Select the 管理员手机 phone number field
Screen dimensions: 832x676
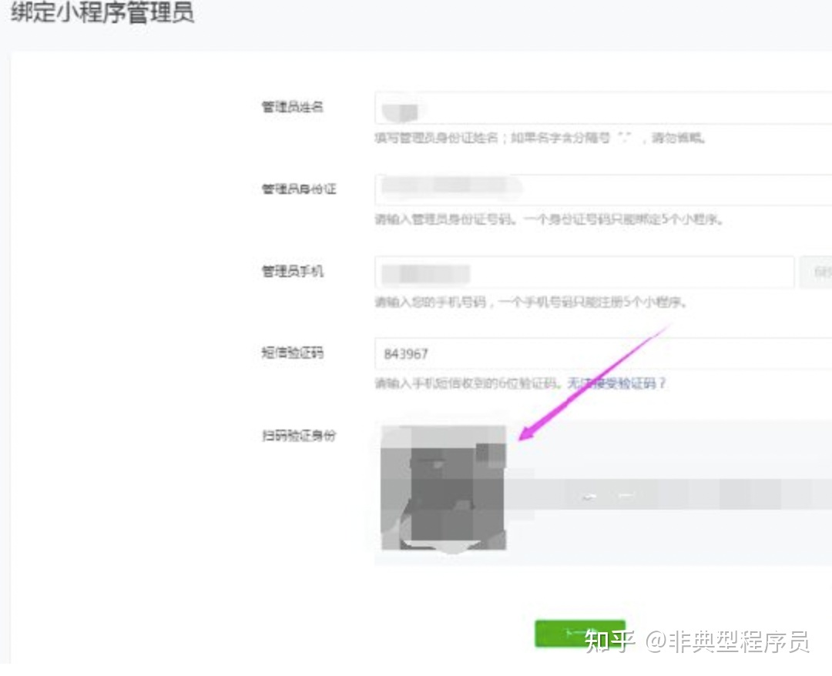[x=584, y=273]
